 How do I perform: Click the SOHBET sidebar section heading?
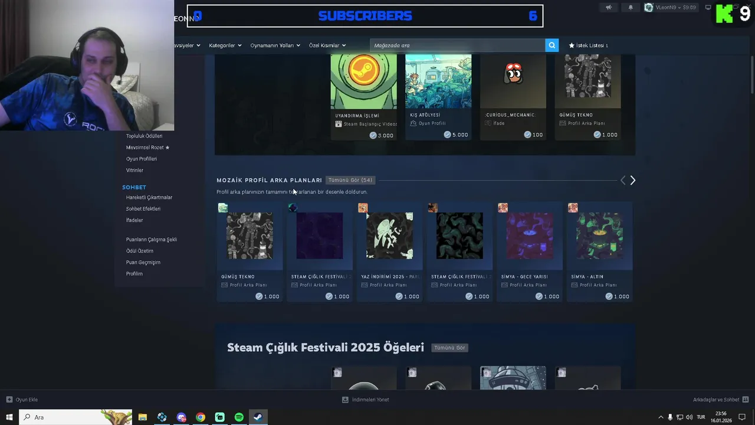point(134,188)
